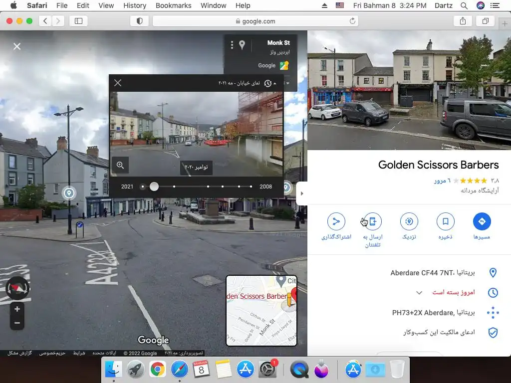Expand opening hours chevron
This screenshot has width=511, height=383.
click(x=419, y=292)
